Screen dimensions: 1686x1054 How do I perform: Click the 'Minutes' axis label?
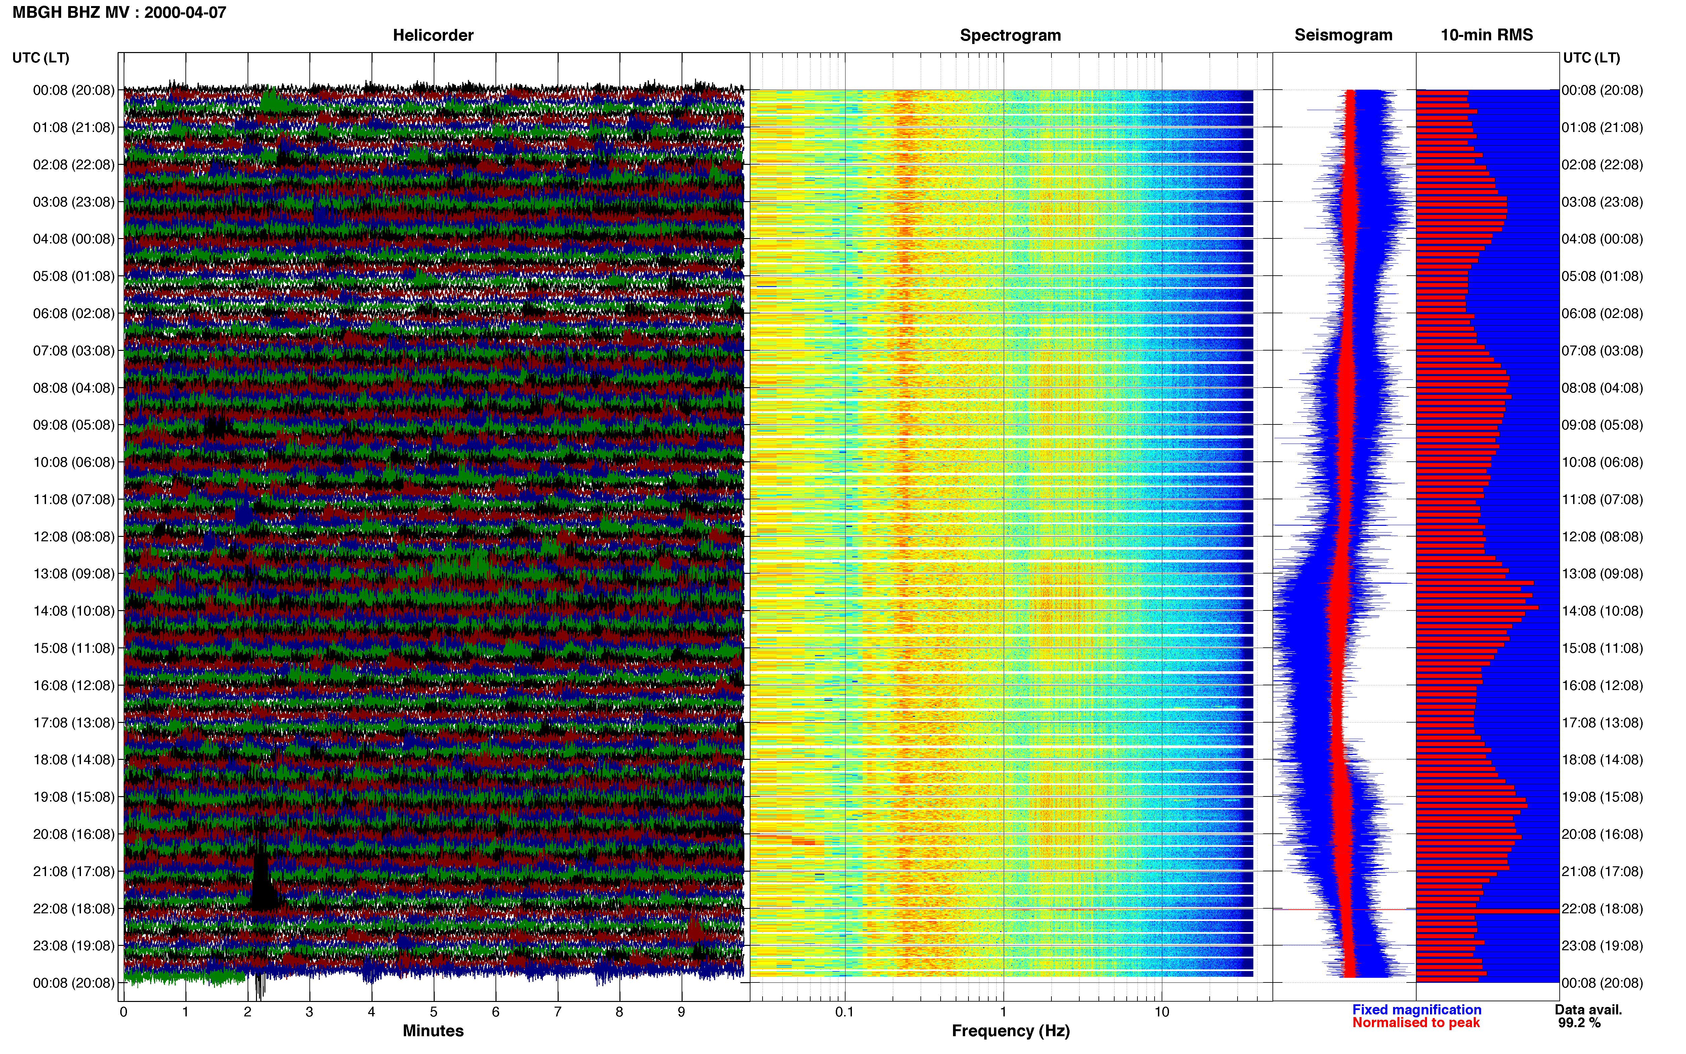point(433,1031)
